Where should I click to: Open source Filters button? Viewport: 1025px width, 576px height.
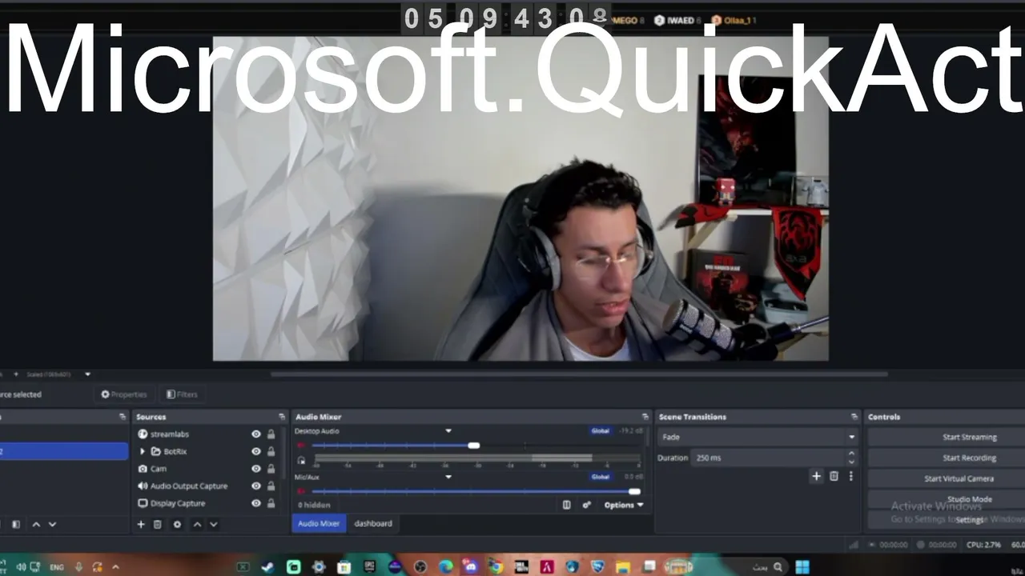coord(182,394)
